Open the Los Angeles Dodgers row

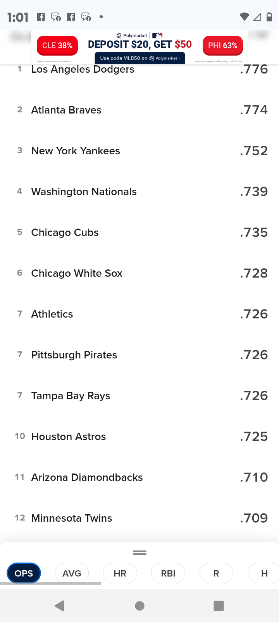tap(139, 70)
